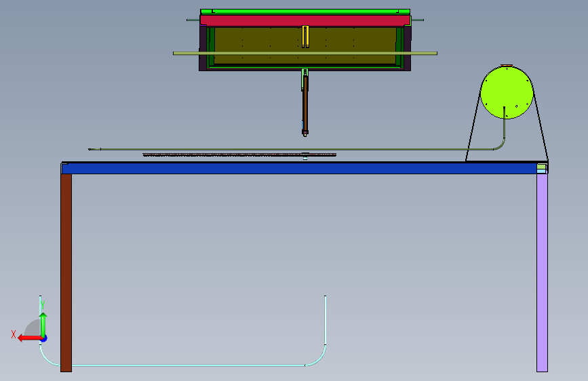
Task: Select the brown left table leg
Action: point(66,273)
